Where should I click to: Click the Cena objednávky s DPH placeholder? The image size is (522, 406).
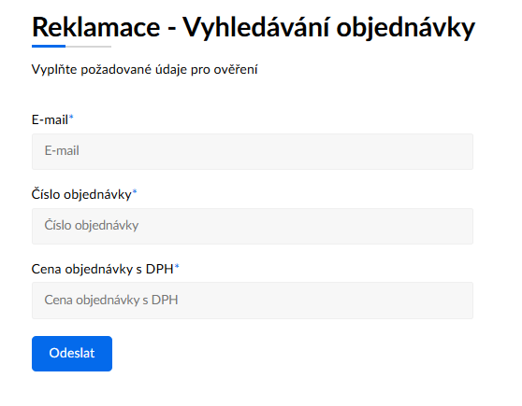point(111,300)
